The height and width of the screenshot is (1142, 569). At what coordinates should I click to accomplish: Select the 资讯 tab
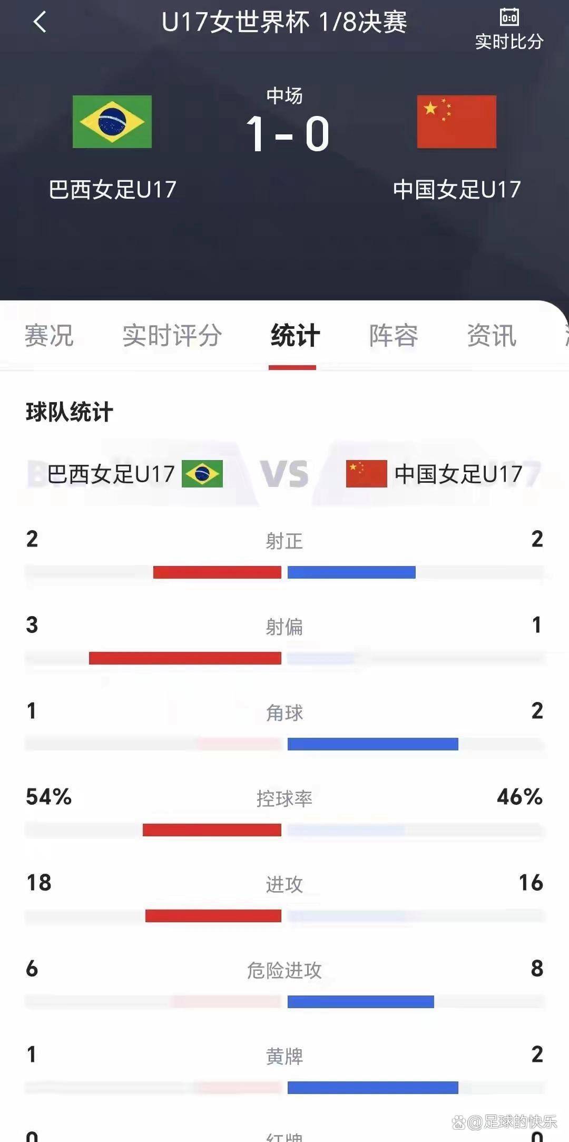(x=491, y=336)
